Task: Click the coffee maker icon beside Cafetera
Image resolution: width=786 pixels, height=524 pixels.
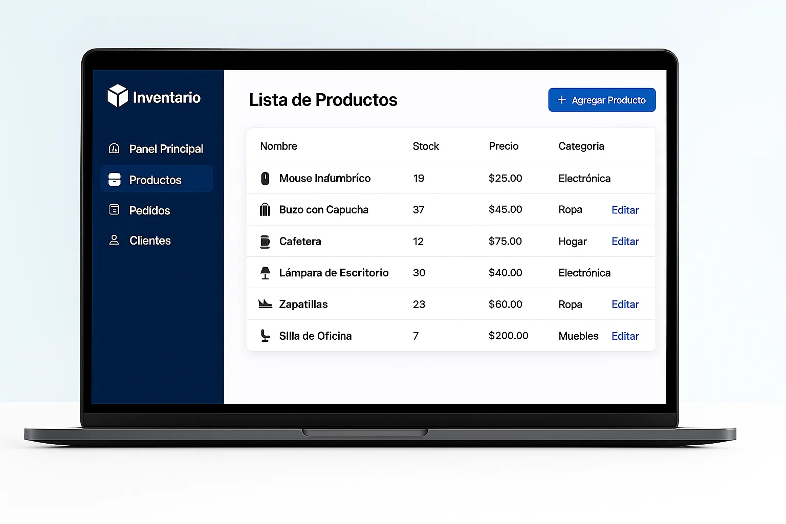Action: (x=265, y=242)
